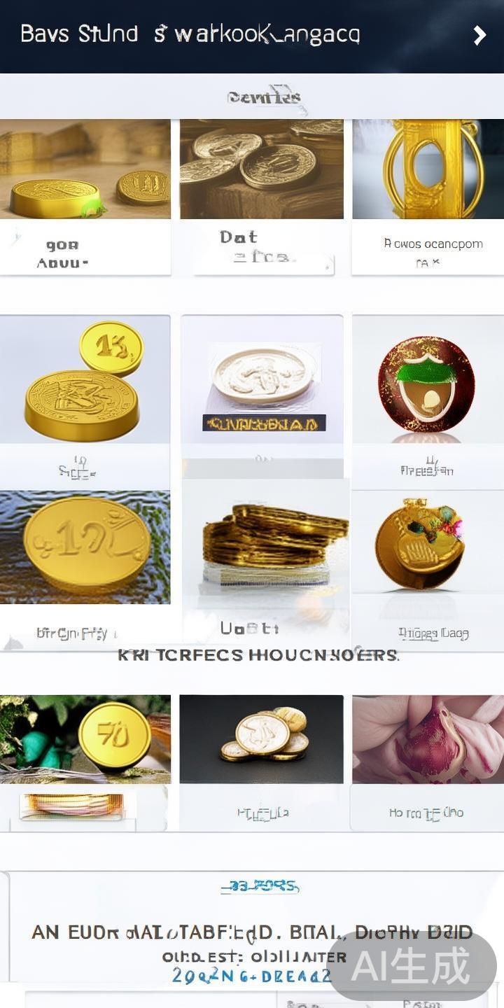Select the white ceramic medallion item

point(262,379)
